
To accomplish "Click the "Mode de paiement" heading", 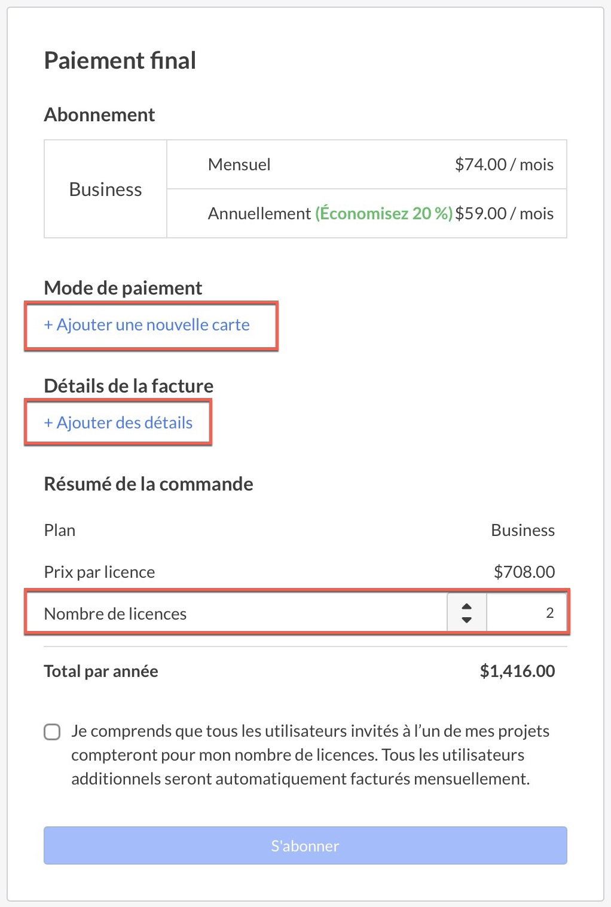I will coord(123,288).
